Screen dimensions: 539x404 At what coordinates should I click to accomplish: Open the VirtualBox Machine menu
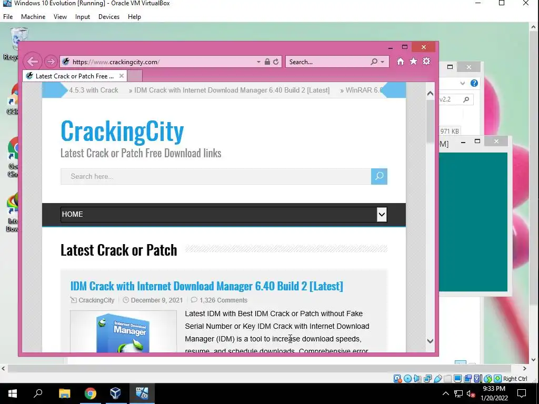[33, 16]
